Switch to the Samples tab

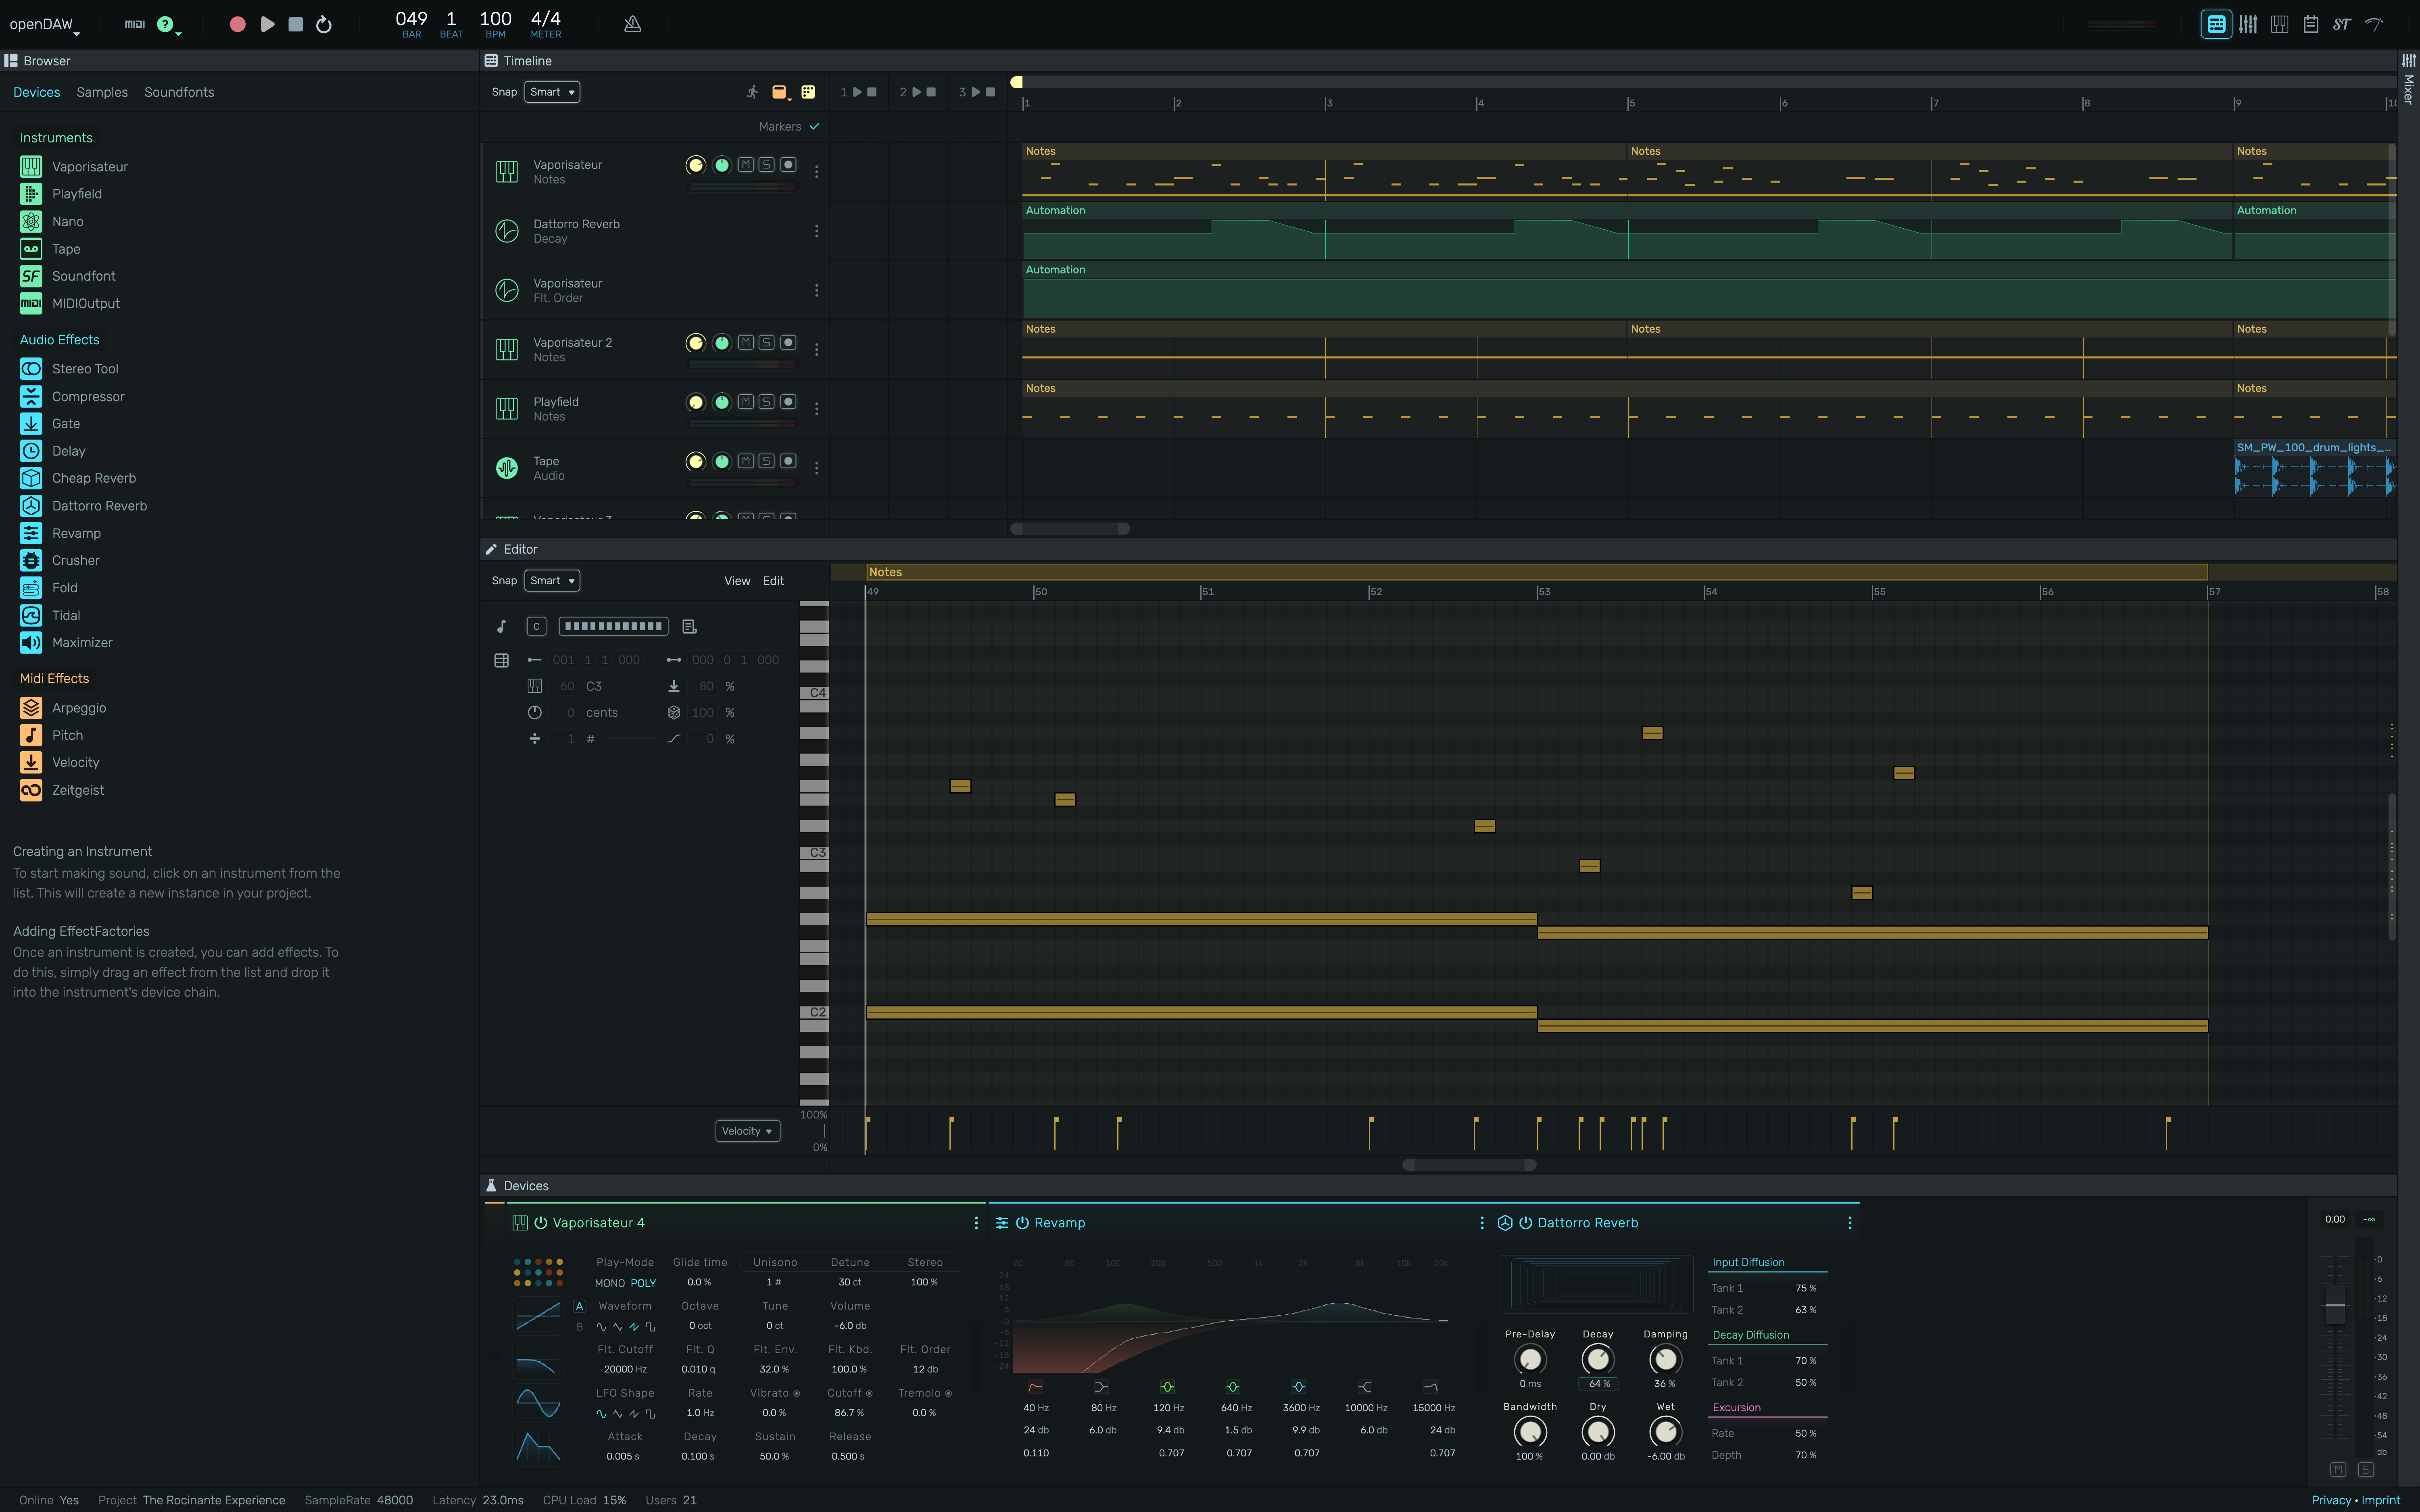pyautogui.click(x=102, y=92)
